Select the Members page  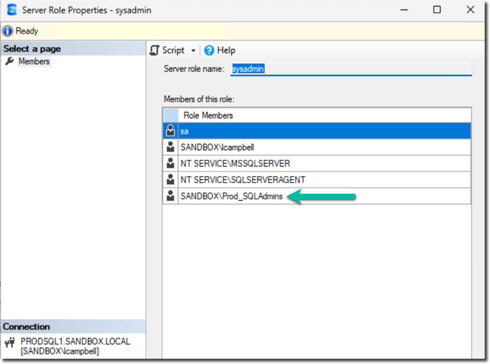[34, 61]
